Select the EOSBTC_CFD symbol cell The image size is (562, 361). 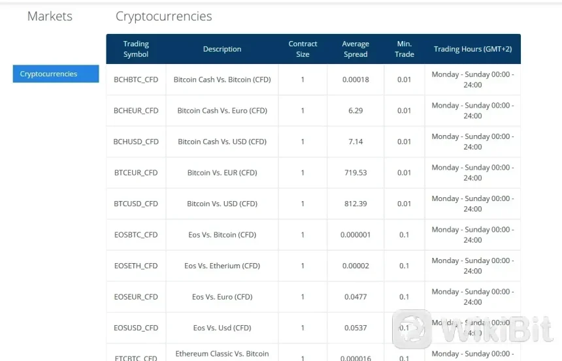coord(136,235)
